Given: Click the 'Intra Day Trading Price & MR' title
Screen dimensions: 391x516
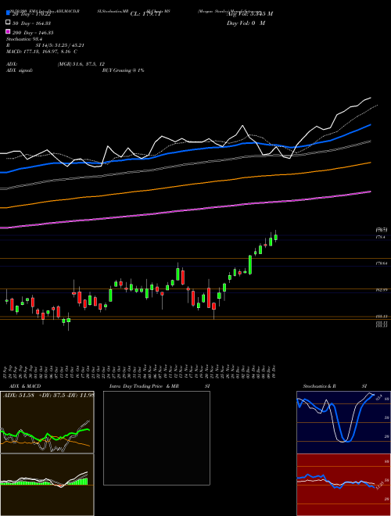Looking at the screenshot, I should (x=144, y=386).
